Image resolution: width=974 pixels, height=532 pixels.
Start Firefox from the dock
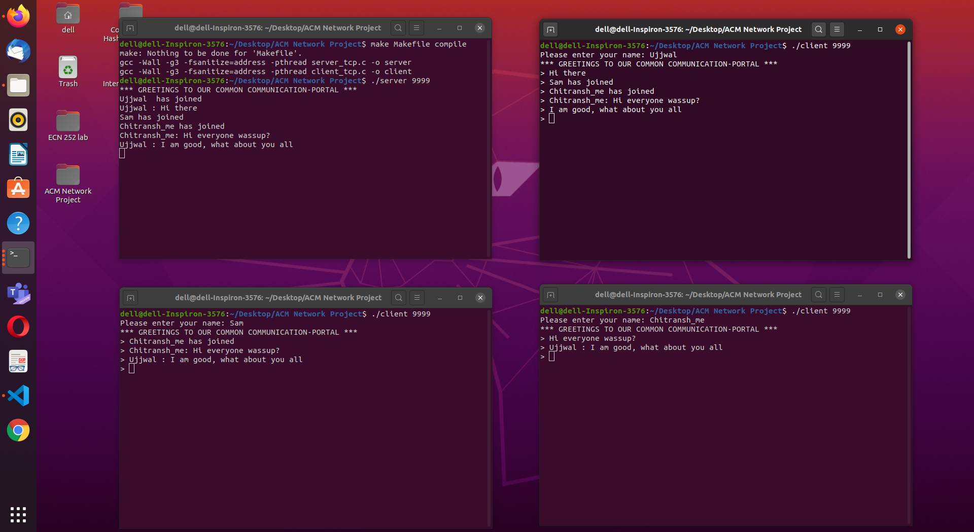click(18, 16)
